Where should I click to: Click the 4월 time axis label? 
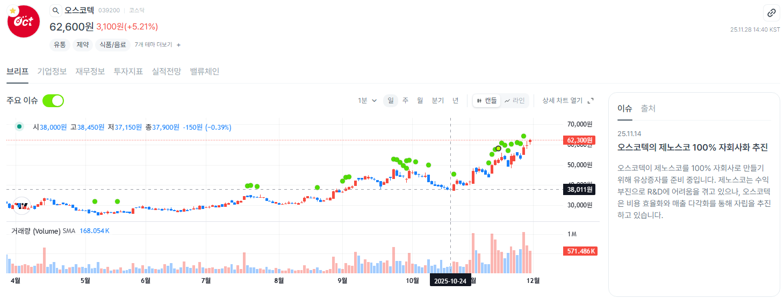(16, 280)
